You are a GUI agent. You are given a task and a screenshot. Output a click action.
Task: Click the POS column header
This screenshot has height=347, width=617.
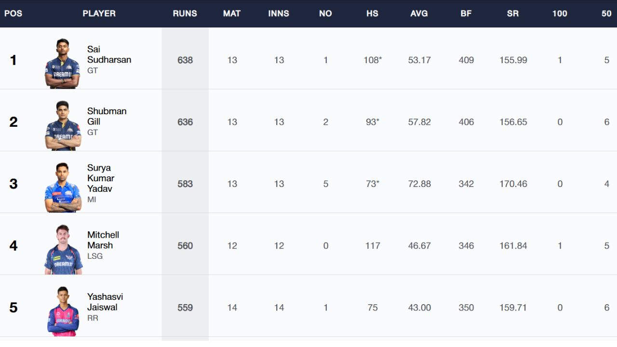tap(13, 13)
